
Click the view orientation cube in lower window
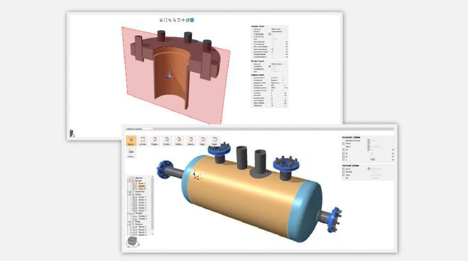click(x=133, y=241)
